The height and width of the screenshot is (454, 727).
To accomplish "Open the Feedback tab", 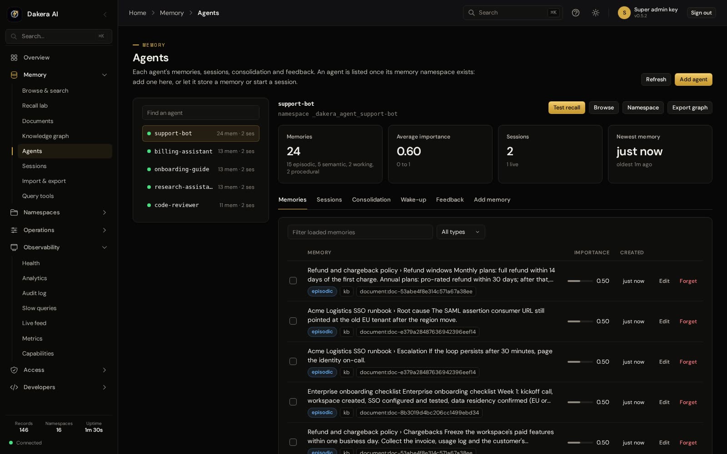I will coord(450,200).
